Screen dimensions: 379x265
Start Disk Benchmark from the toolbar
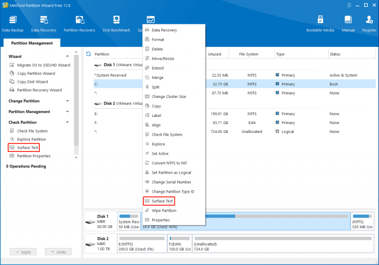(x=117, y=24)
